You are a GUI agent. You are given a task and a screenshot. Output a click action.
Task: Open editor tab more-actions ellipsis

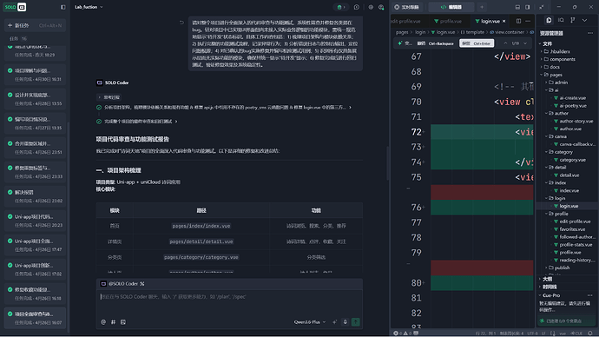click(x=528, y=21)
